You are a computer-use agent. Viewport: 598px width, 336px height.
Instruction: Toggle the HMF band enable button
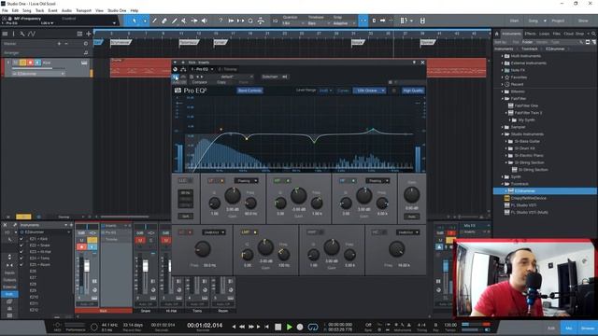point(321,232)
